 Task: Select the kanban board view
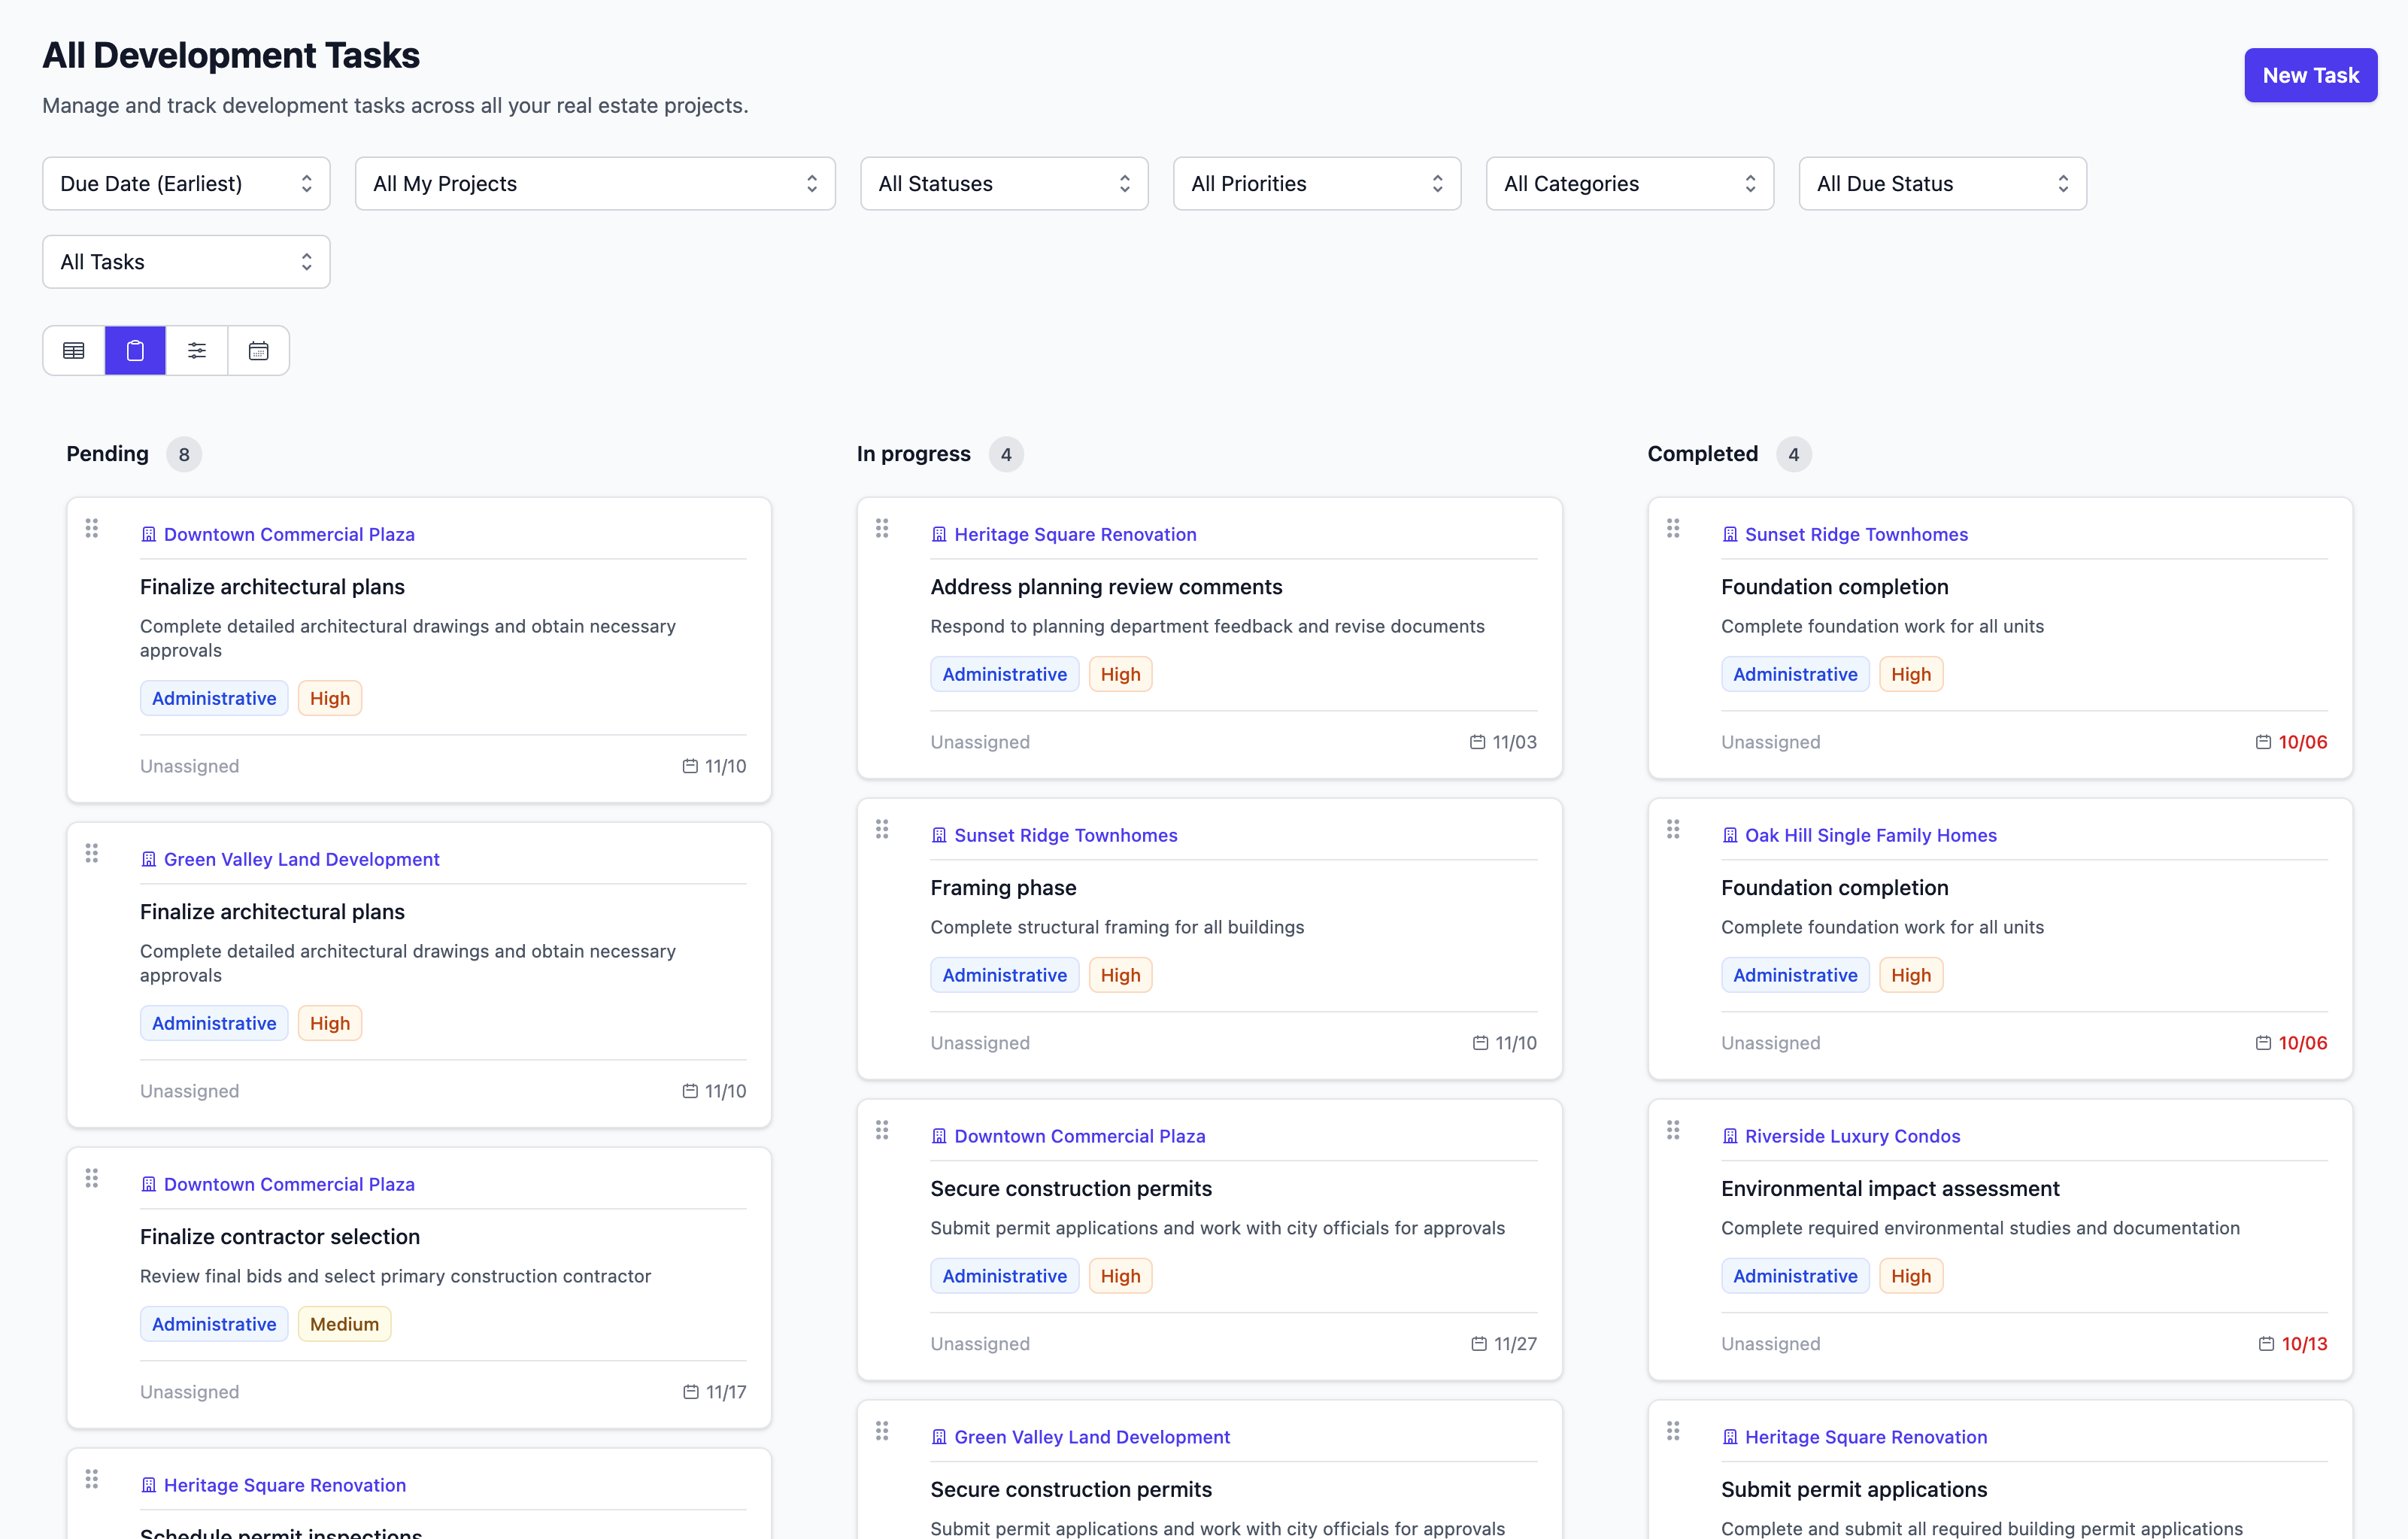pyautogui.click(x=135, y=350)
